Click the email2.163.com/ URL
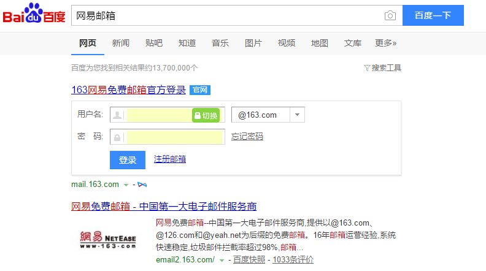The image size is (486, 271). tap(185, 259)
